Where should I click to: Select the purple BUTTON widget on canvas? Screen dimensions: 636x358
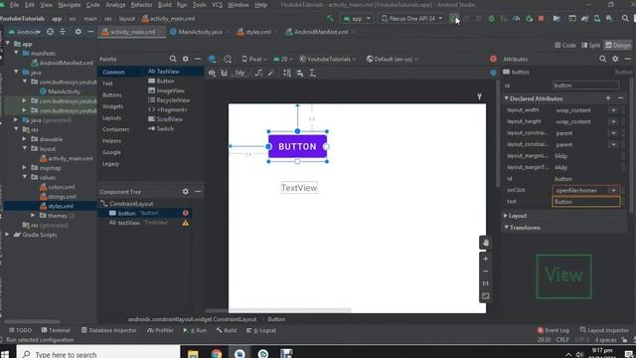pos(297,146)
